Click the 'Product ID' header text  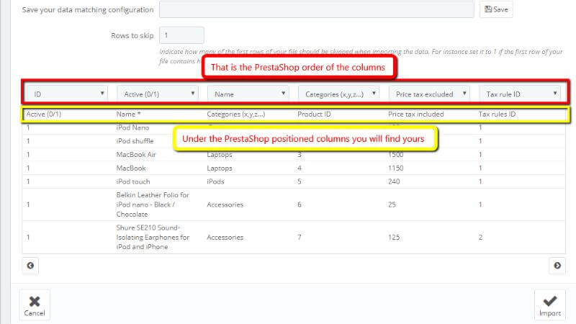(x=314, y=114)
